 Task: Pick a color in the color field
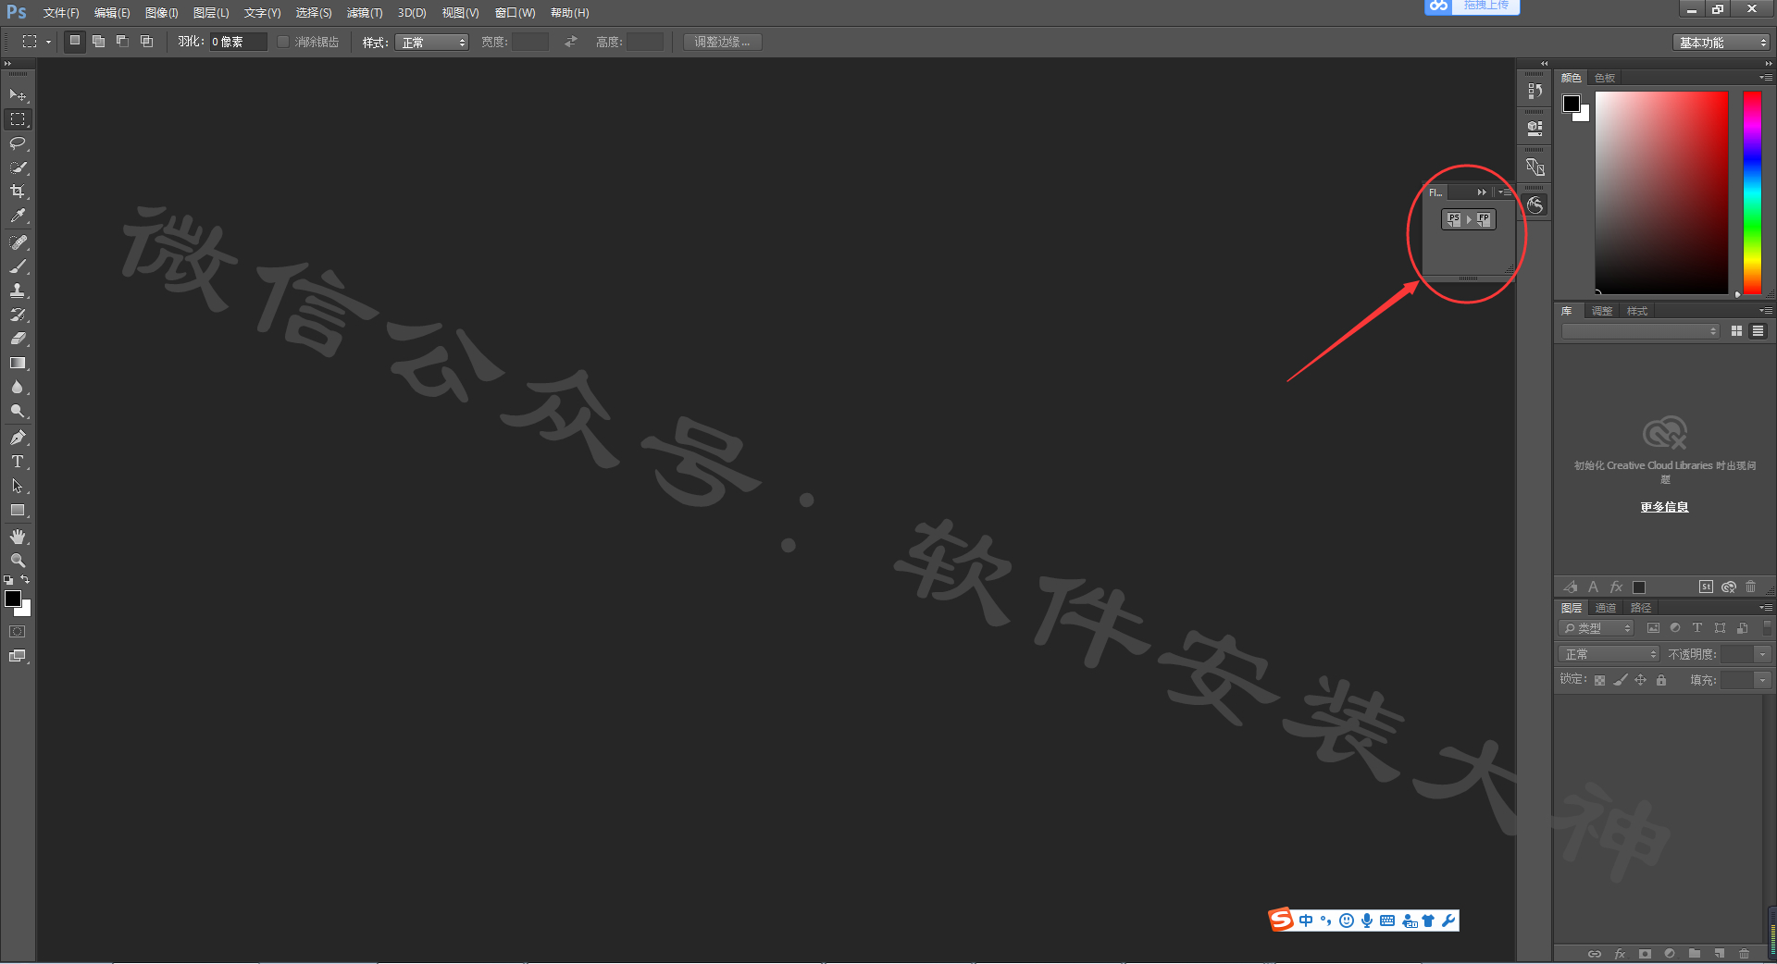tap(1661, 192)
